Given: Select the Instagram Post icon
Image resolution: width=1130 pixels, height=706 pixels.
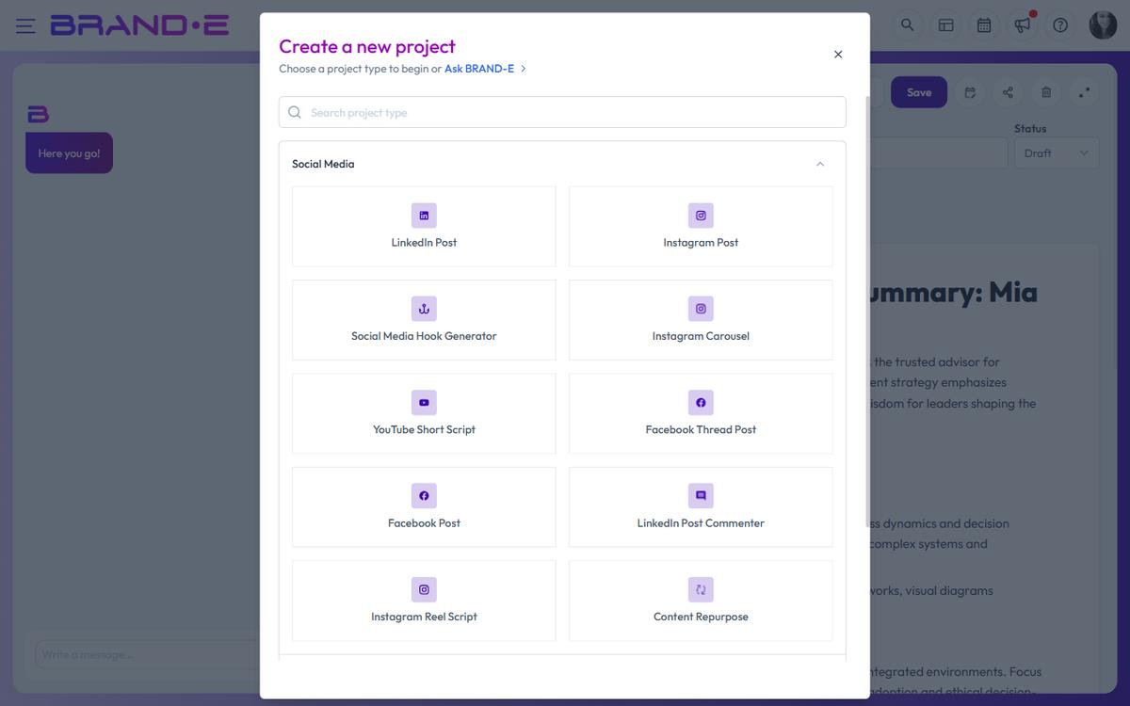Looking at the screenshot, I should (701, 216).
